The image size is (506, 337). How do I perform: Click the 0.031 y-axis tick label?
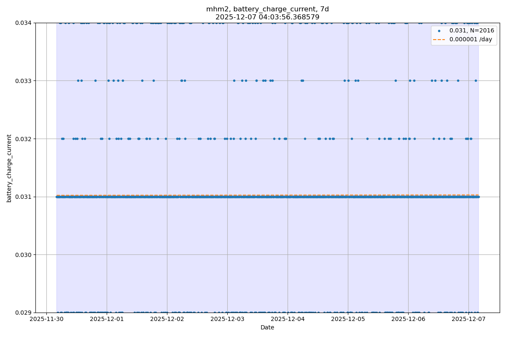pos(24,197)
